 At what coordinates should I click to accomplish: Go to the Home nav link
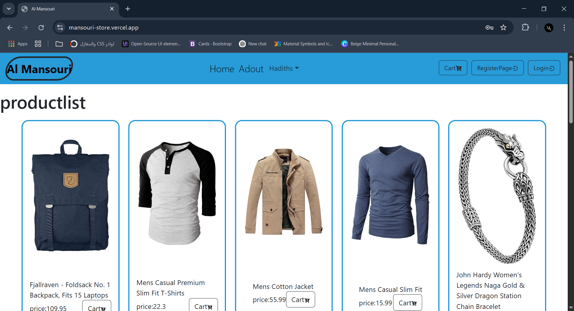[x=222, y=69]
